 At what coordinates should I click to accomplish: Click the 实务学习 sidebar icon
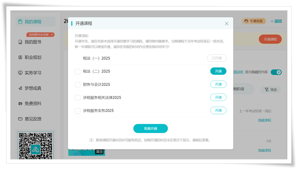[x=20, y=73]
